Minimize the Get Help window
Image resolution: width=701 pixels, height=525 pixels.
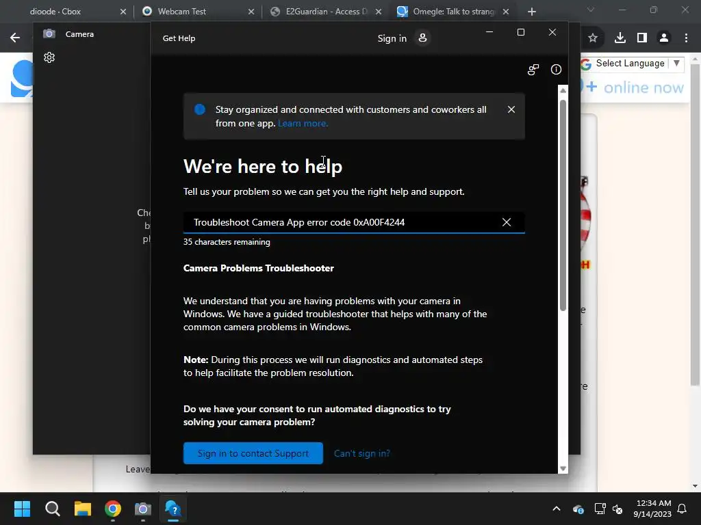(489, 32)
